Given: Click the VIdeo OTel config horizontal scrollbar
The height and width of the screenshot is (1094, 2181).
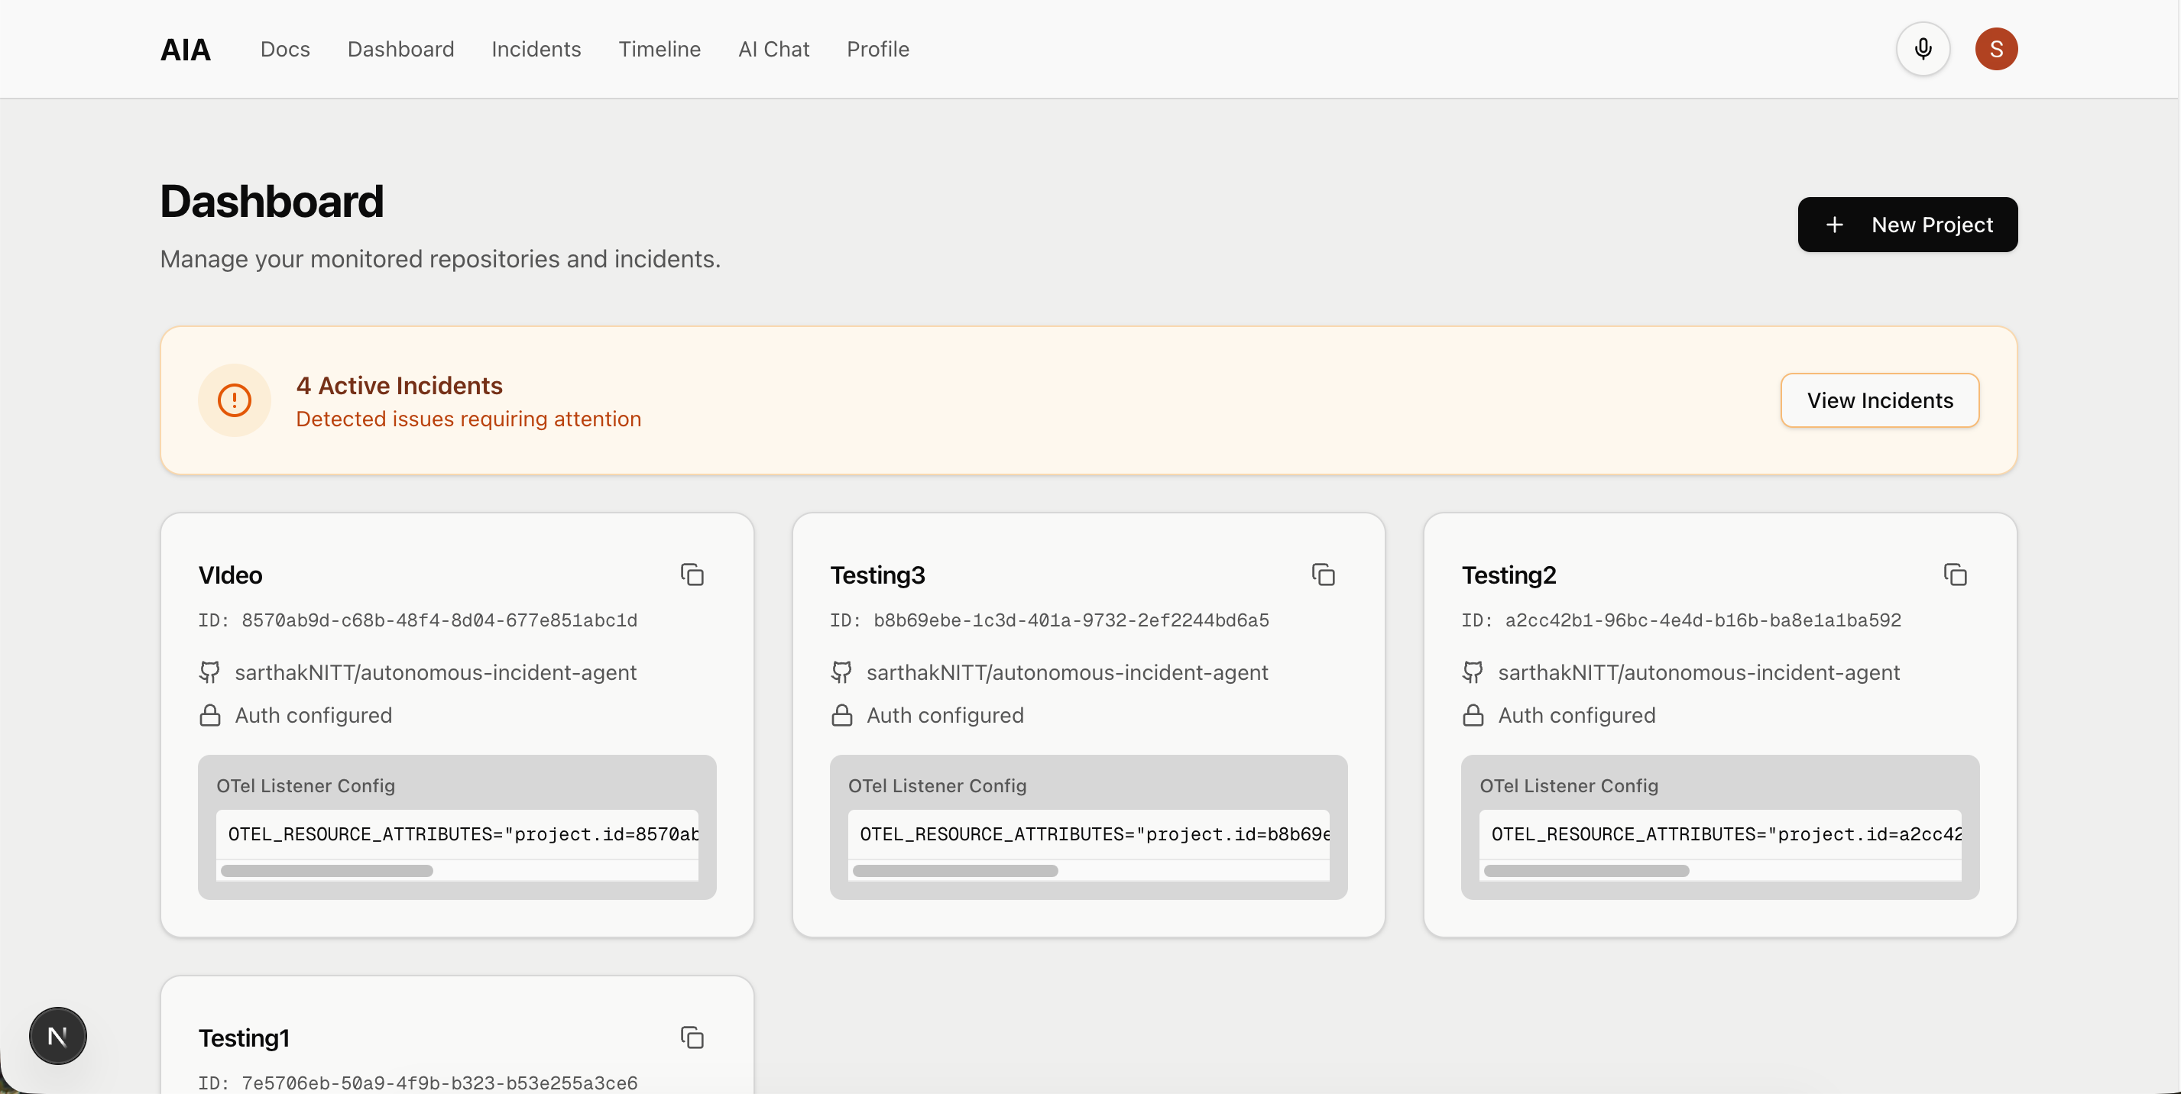Looking at the screenshot, I should (x=327, y=871).
